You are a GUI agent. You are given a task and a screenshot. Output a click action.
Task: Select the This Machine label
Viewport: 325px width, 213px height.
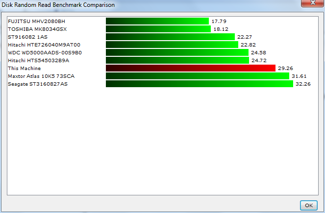[x=24, y=69]
